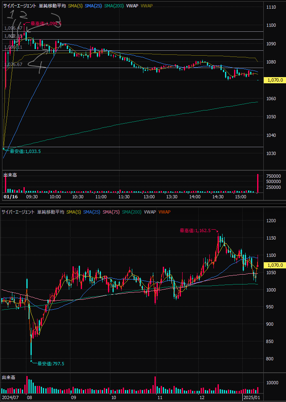The image size is (286, 402).
Task: Click SMA(200) legend in the daily chart
Action: 132,212
